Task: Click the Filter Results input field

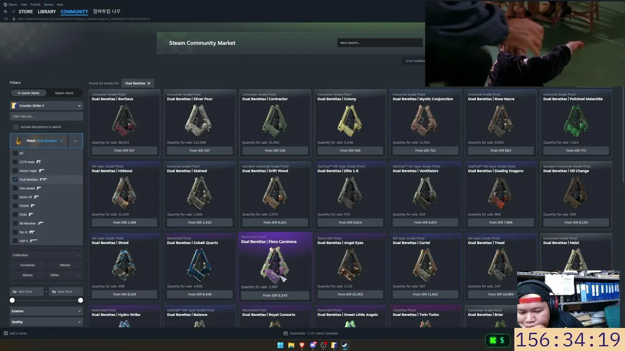Action: [x=46, y=117]
